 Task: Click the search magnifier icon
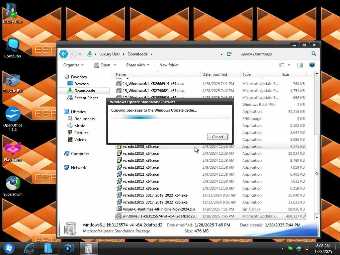pyautogui.click(x=314, y=53)
